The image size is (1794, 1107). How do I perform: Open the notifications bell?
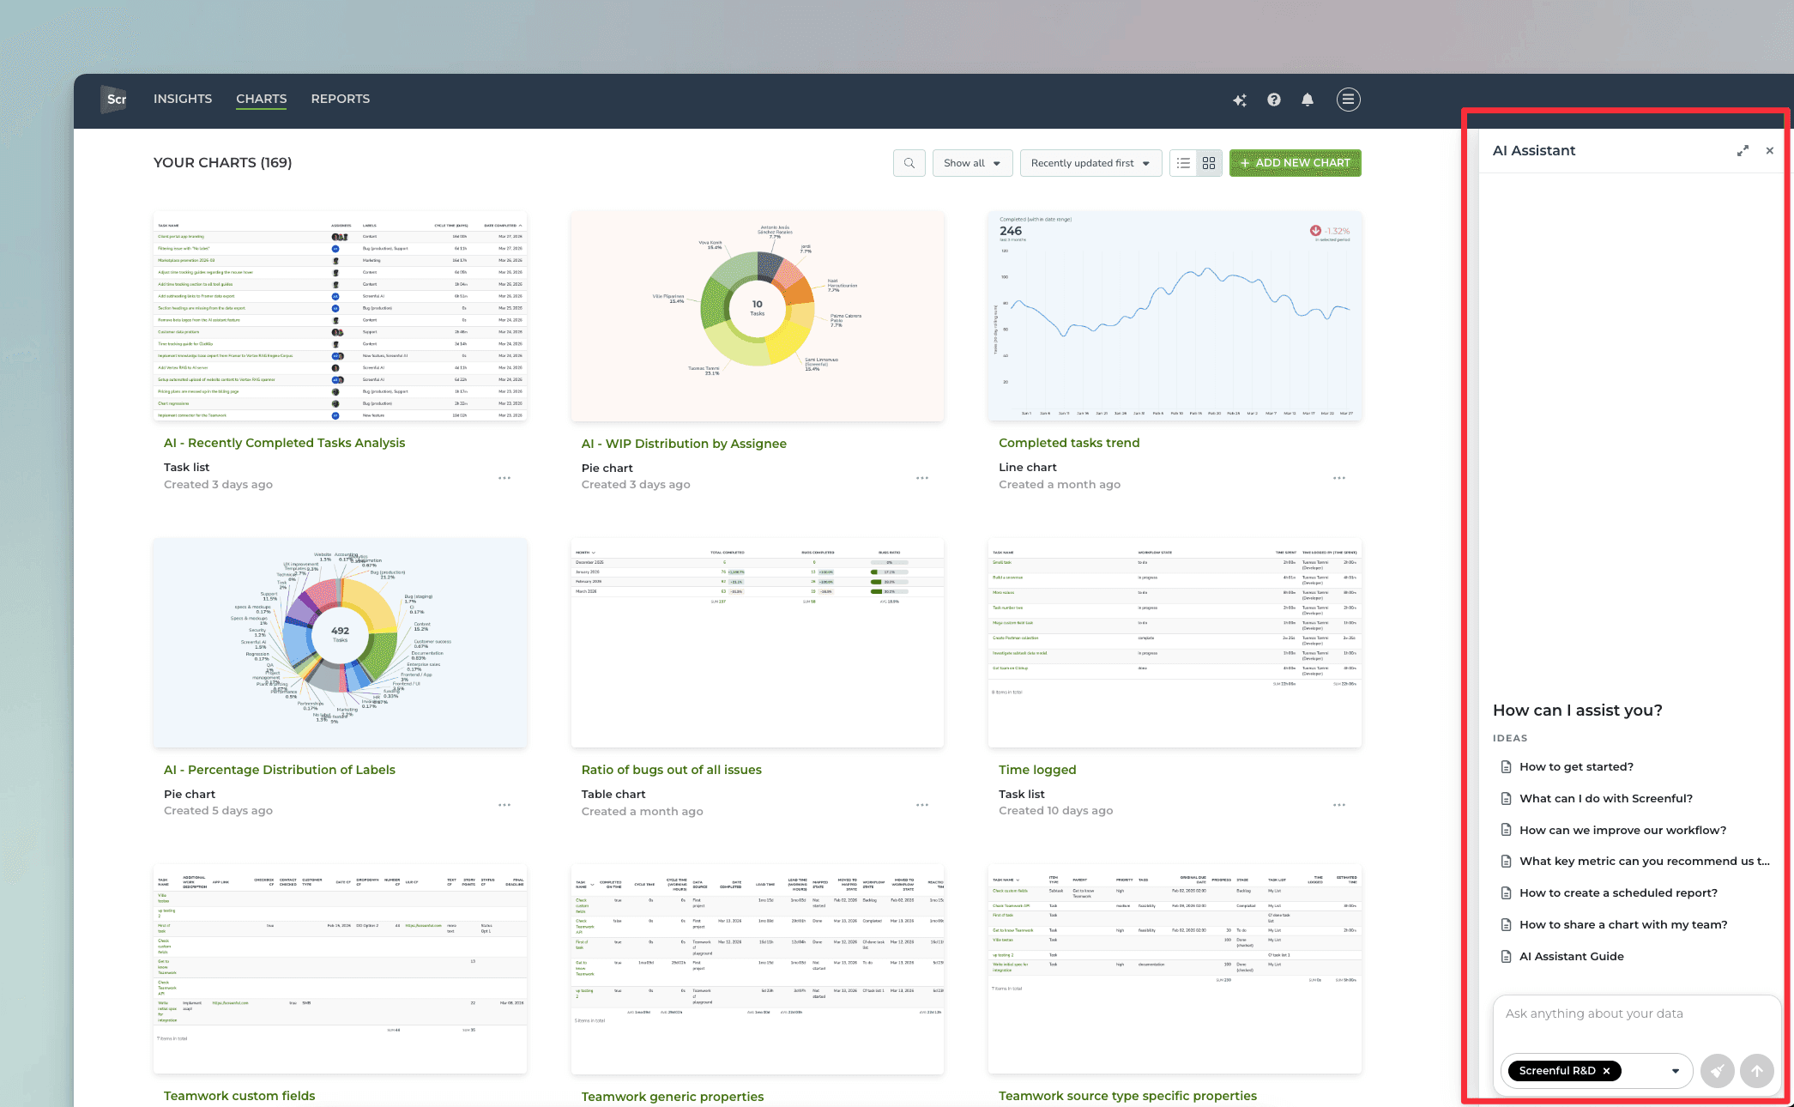click(x=1308, y=100)
